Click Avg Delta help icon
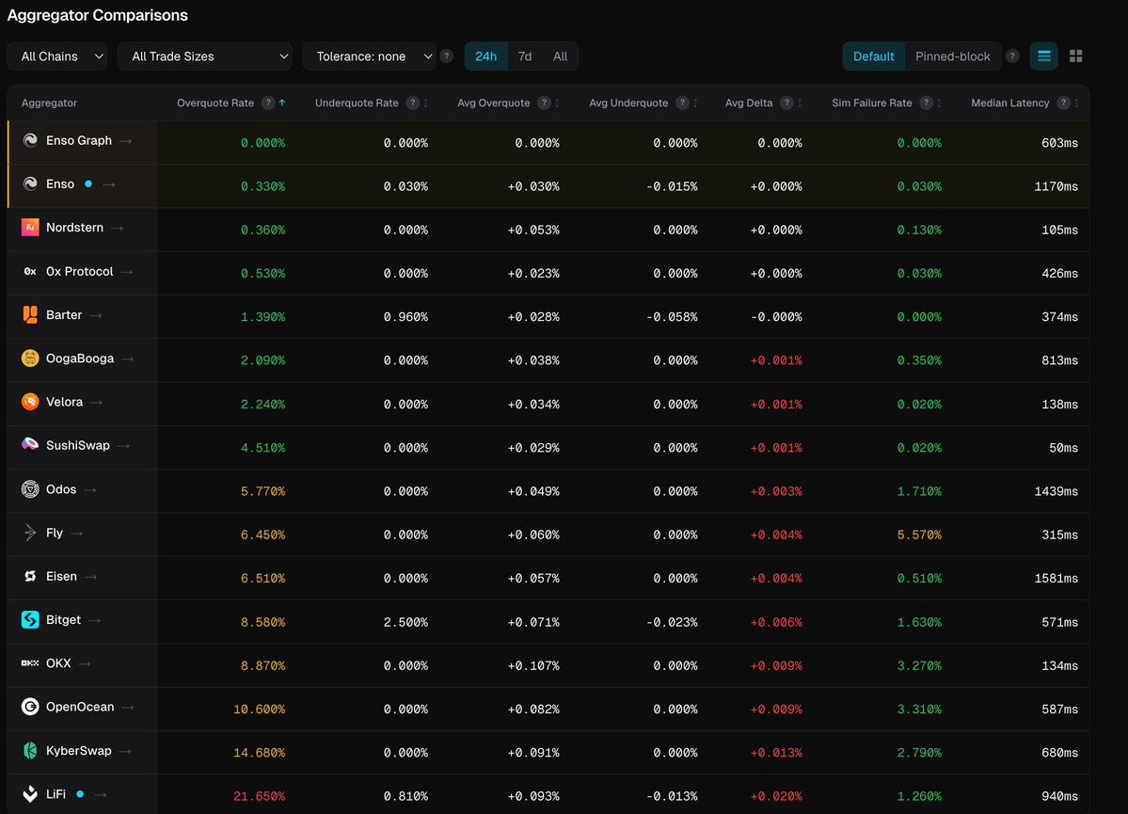1128x814 pixels. tap(787, 103)
